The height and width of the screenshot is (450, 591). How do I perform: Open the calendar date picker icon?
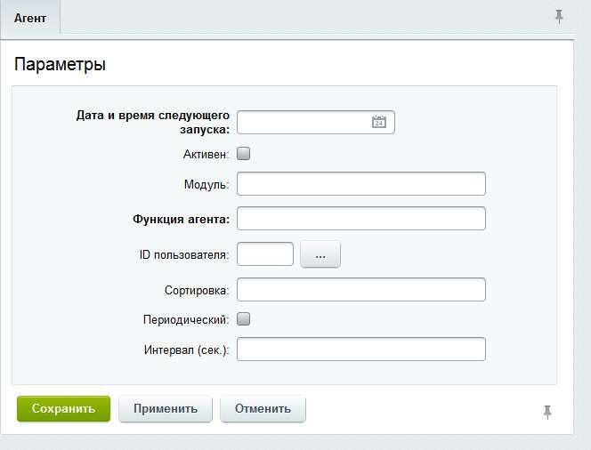tap(379, 122)
